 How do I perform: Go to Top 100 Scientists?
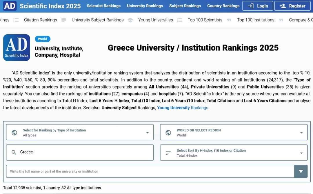[x=205, y=20]
